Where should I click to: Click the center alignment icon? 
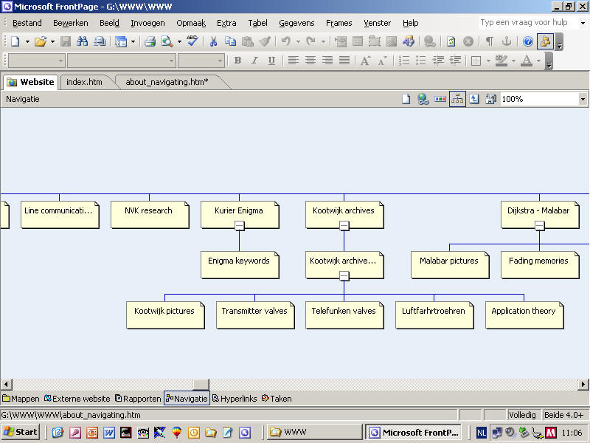pyautogui.click(x=310, y=61)
